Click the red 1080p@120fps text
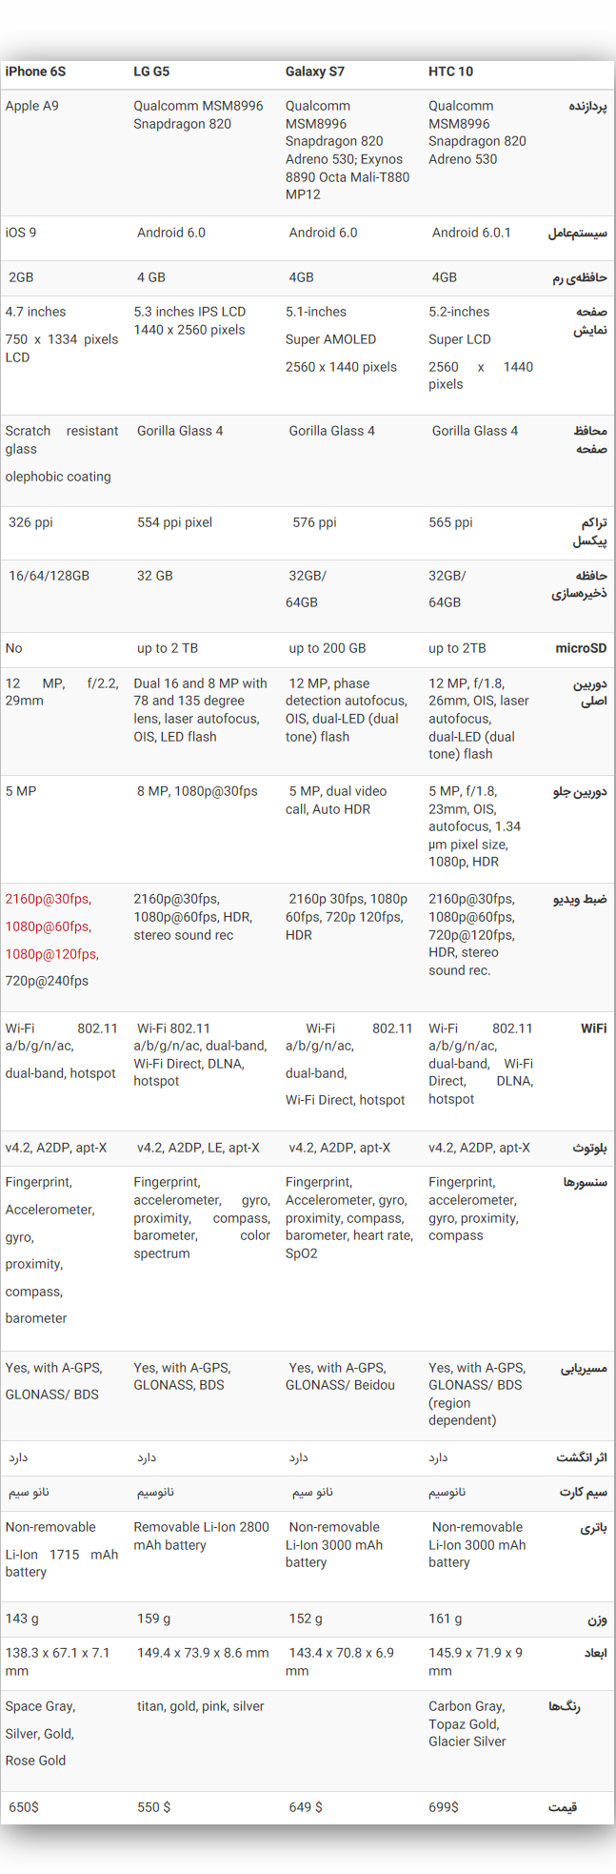 (x=52, y=954)
